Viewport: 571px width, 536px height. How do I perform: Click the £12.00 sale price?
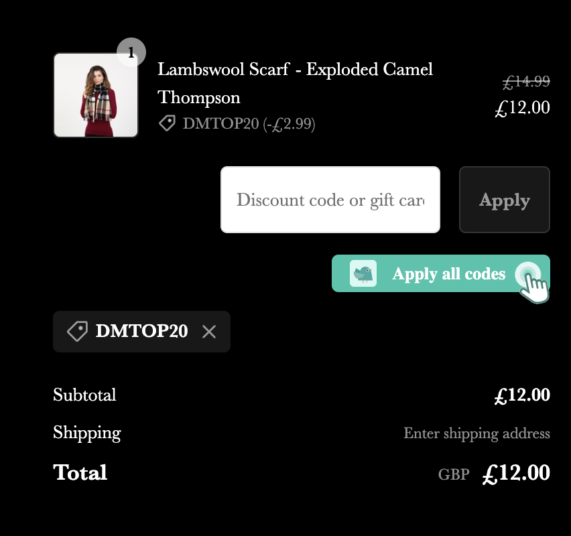[523, 107]
